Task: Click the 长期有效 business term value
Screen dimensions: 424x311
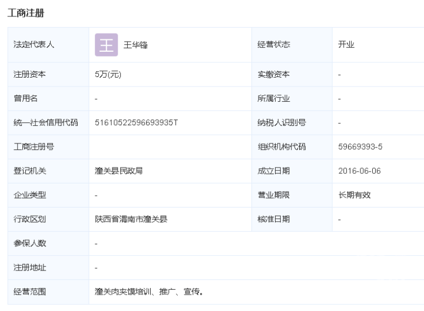Action: [x=355, y=195]
